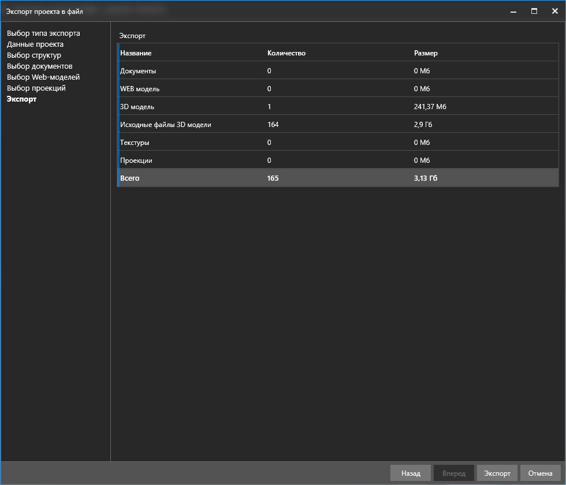The width and height of the screenshot is (566, 485).
Task: Select the Выбор структур step
Action: tap(34, 55)
